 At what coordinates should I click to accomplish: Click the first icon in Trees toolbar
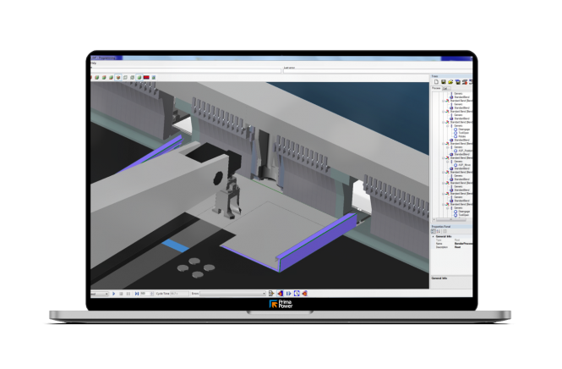434,81
